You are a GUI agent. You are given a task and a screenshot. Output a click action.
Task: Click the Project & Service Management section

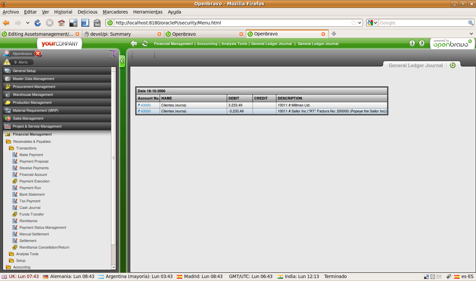coord(57,126)
